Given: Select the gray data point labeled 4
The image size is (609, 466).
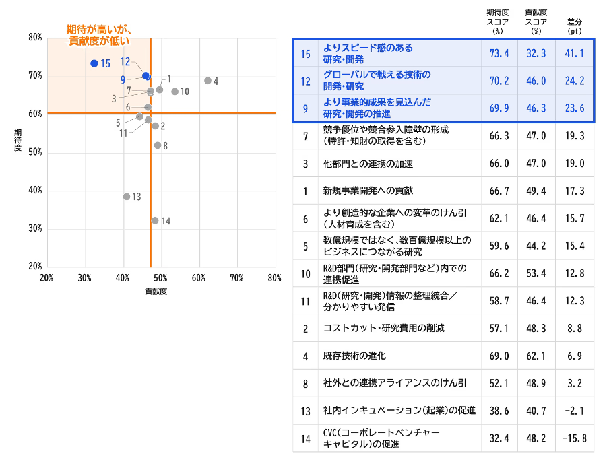Looking at the screenshot, I should (x=207, y=81).
